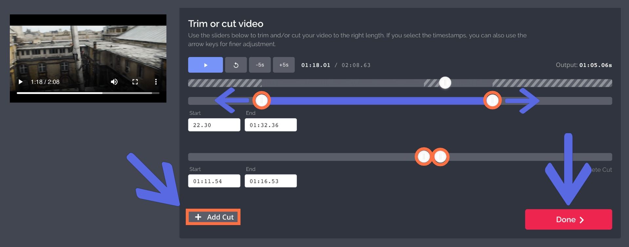Enter fullscreen in the video preview
Screen dimensions: 629x247
point(135,82)
